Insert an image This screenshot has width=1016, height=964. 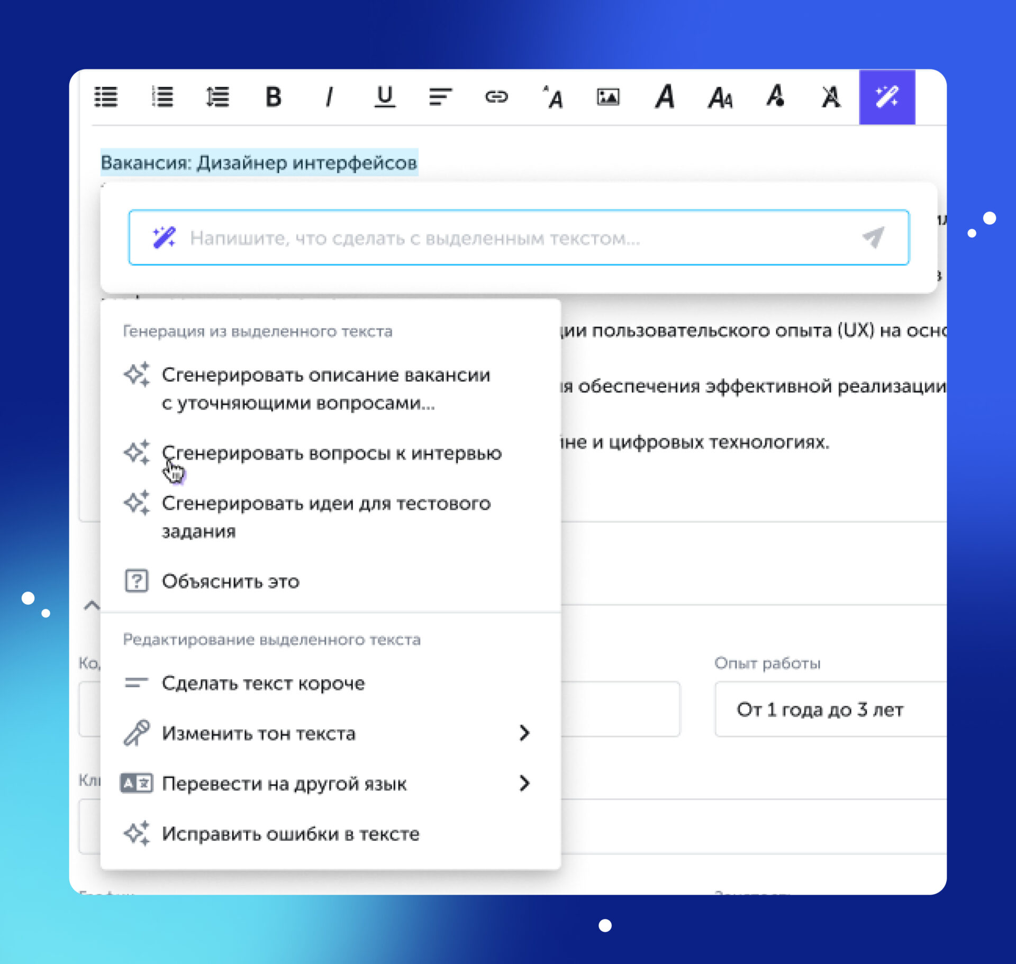[608, 97]
